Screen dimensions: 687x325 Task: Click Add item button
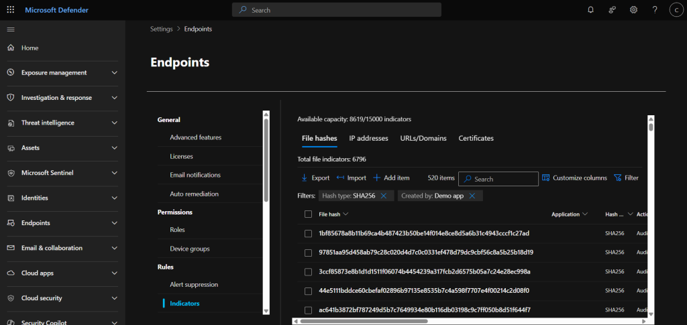pyautogui.click(x=391, y=178)
